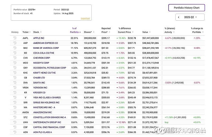Open SIRIUS XM HOLDINGS INC link
This screenshot has height=137, width=212.
pos(46,103)
